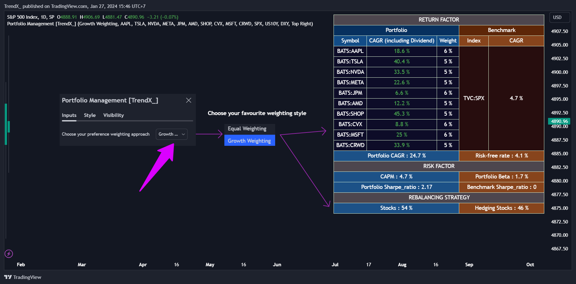Screen dimensions: 576x284
Task: Click the BATS:AAPL symbol cell
Action: (x=350, y=51)
